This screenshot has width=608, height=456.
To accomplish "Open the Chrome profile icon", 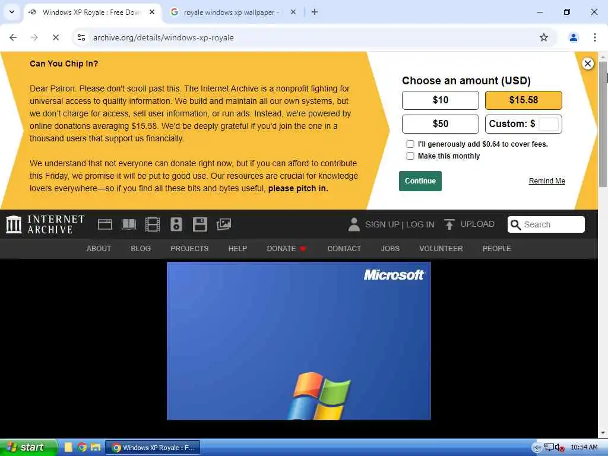I will [573, 37].
